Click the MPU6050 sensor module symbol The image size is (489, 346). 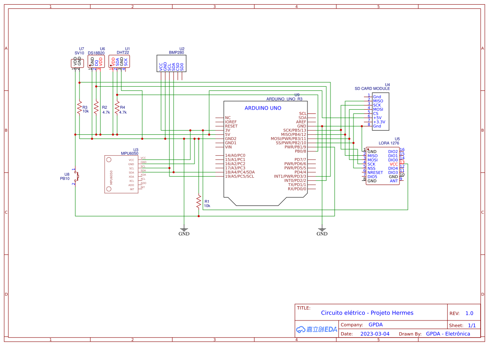121,174
